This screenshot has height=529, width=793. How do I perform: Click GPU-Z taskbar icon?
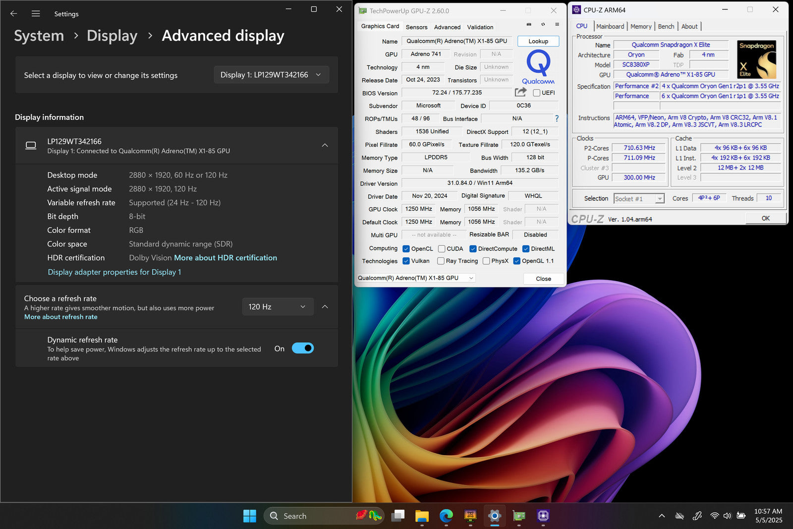click(519, 516)
